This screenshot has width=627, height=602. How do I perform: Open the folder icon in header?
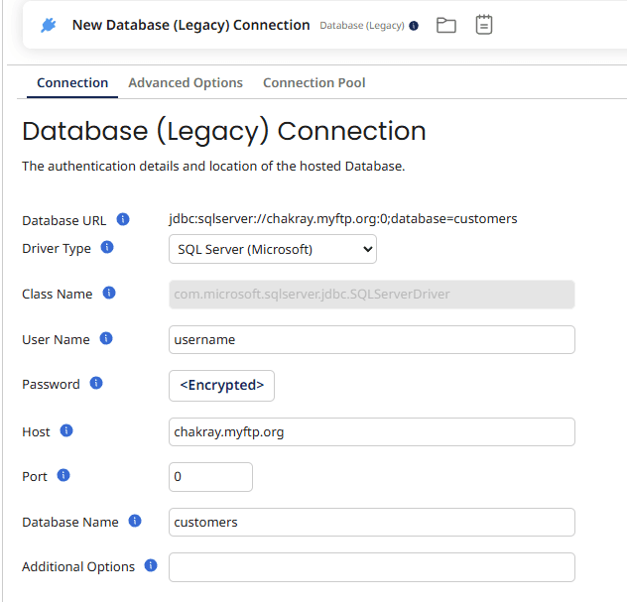click(x=446, y=25)
